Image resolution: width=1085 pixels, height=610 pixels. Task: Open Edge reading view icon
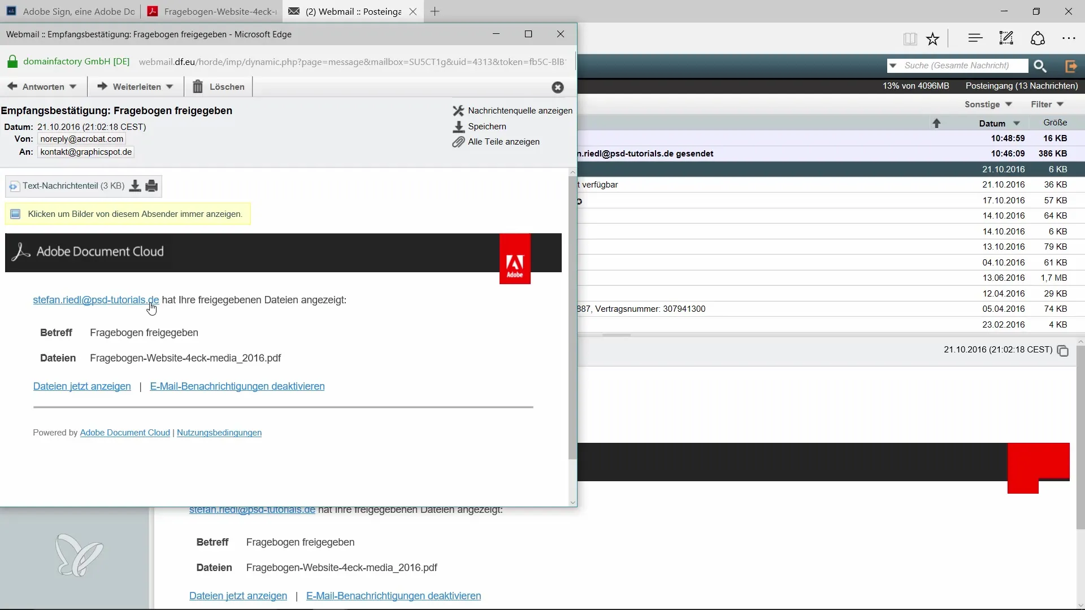coord(910,38)
